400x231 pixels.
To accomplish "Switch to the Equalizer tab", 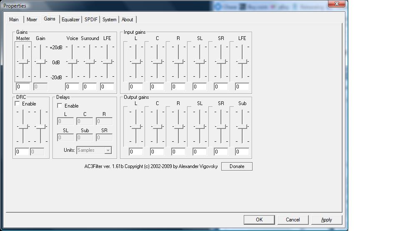I will [x=70, y=20].
